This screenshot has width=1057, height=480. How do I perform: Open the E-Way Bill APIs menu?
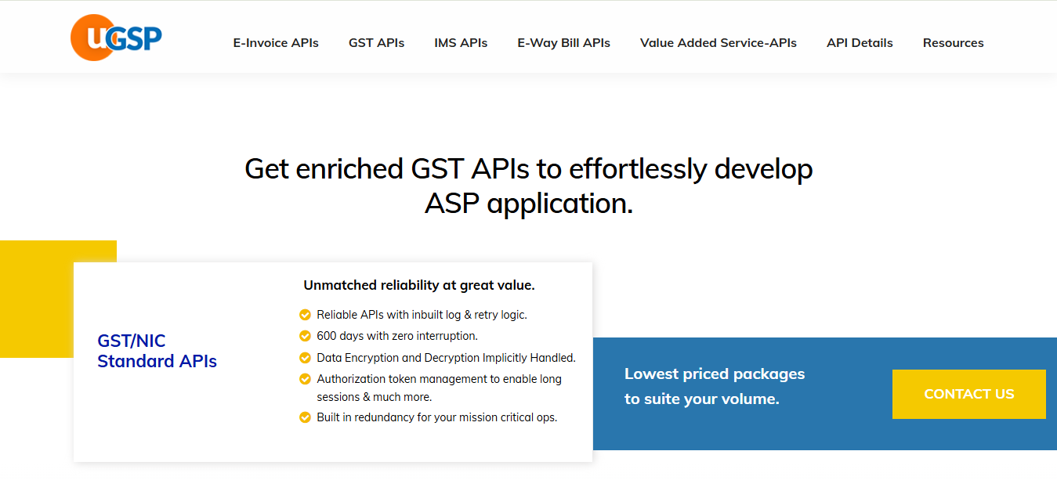pos(563,43)
